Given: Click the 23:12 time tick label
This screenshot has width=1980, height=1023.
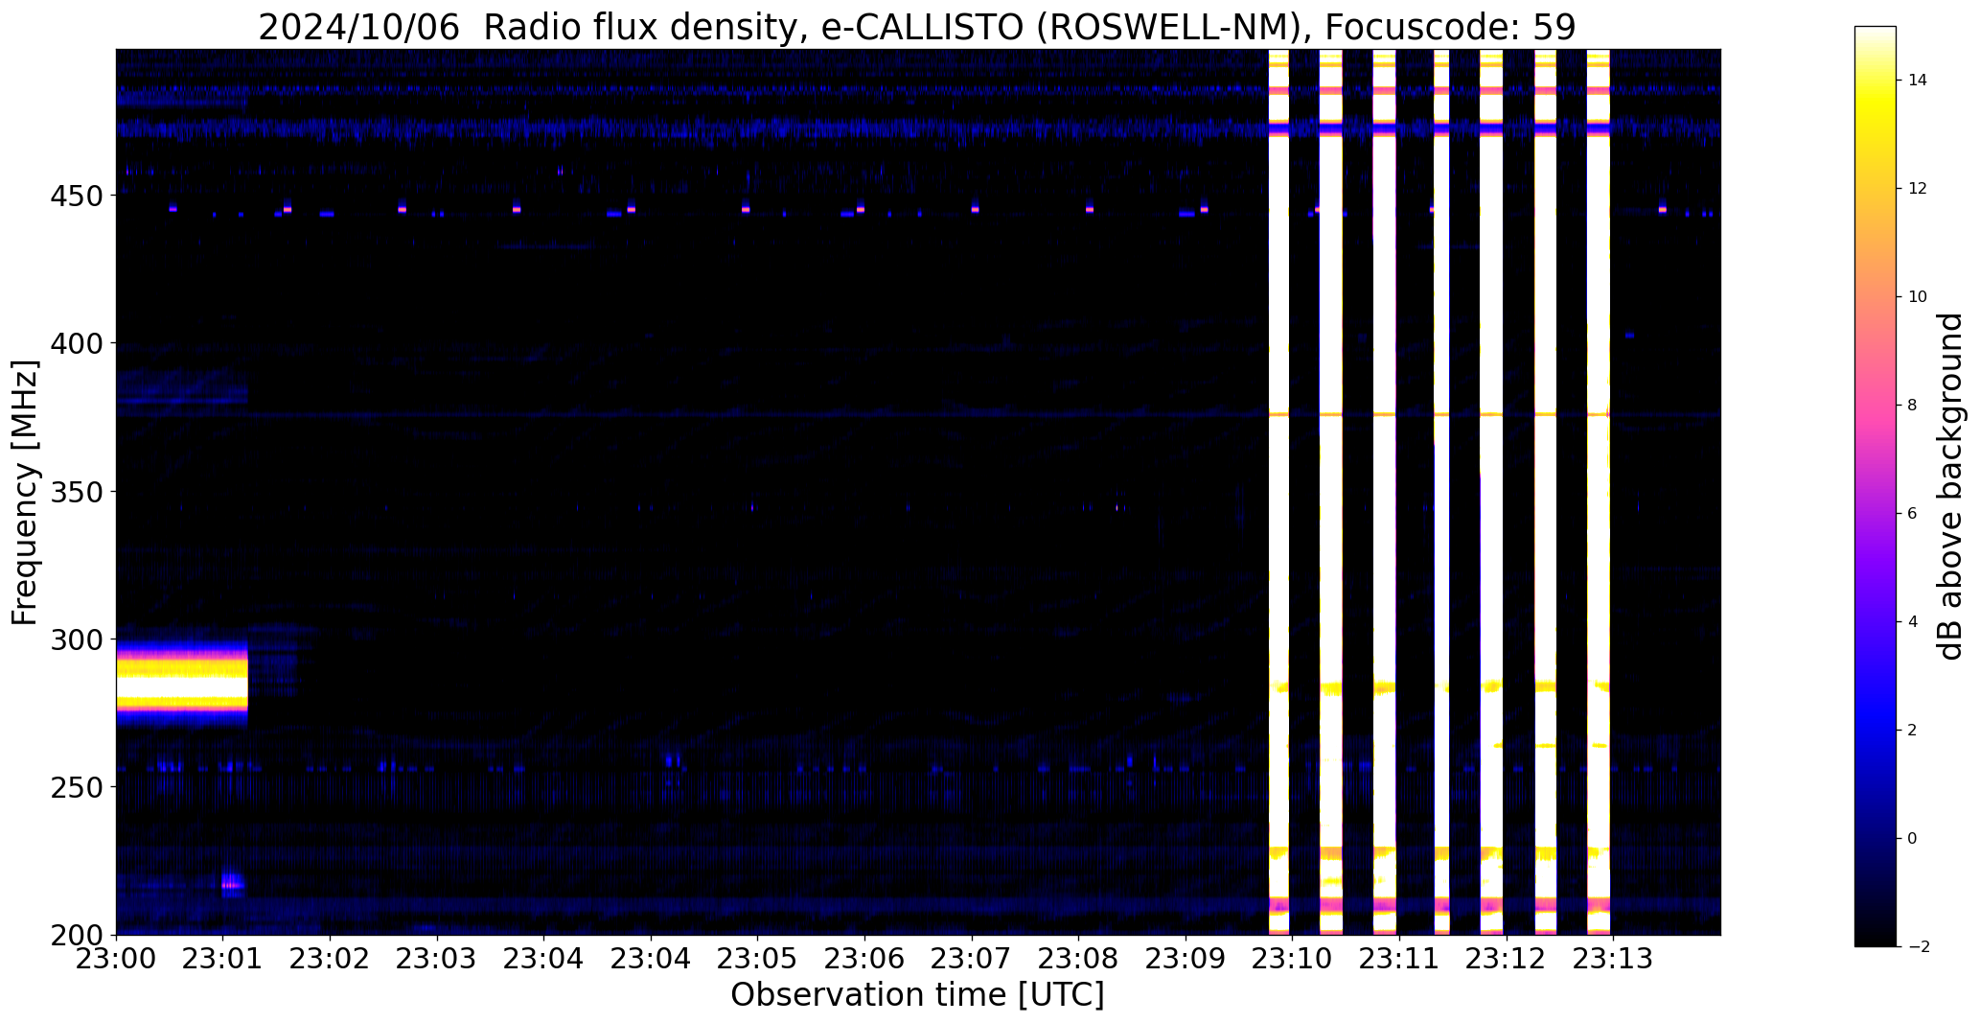Looking at the screenshot, I should [x=1507, y=959].
